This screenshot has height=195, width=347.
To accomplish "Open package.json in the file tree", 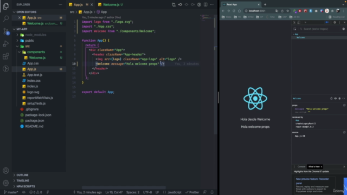I will 35,121.
